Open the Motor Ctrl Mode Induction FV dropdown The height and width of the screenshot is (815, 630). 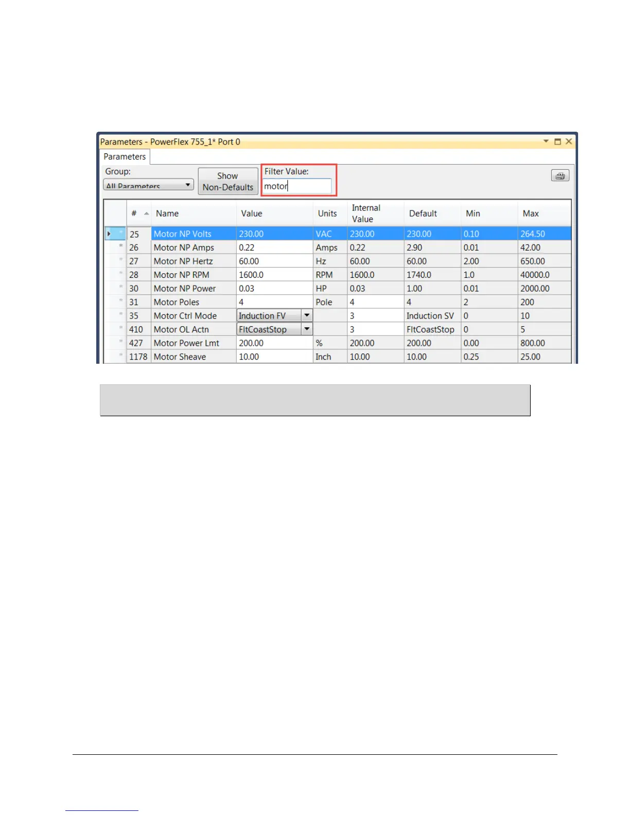[x=307, y=315]
